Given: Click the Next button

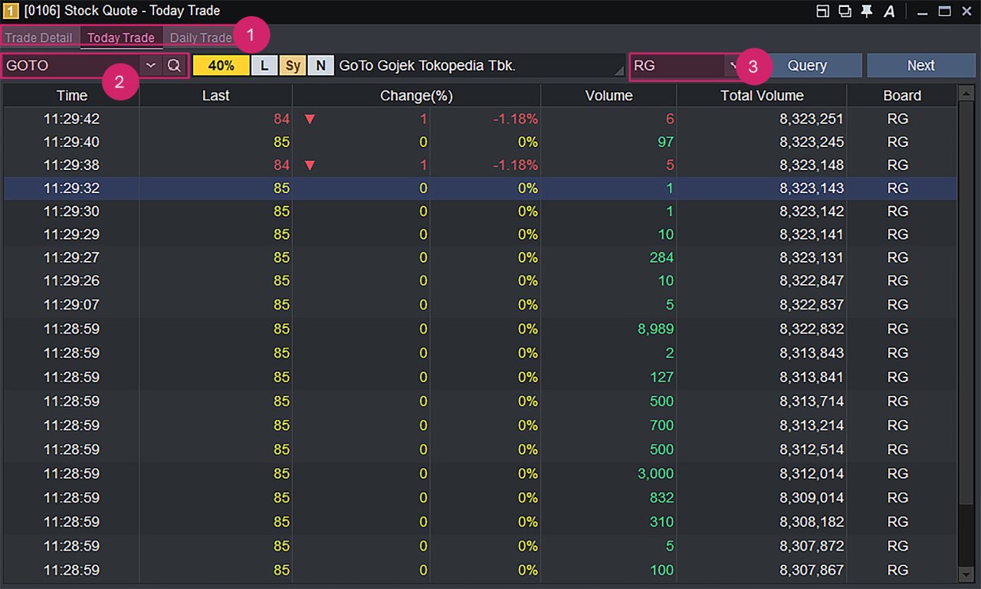Looking at the screenshot, I should click(x=920, y=66).
